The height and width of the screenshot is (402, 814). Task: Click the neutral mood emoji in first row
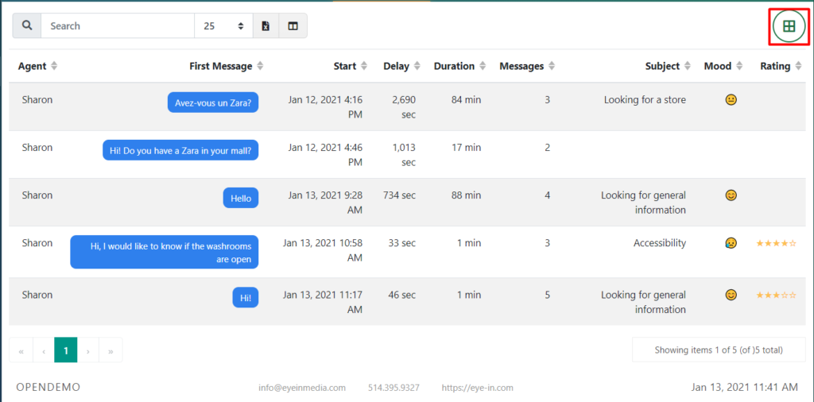[731, 100]
